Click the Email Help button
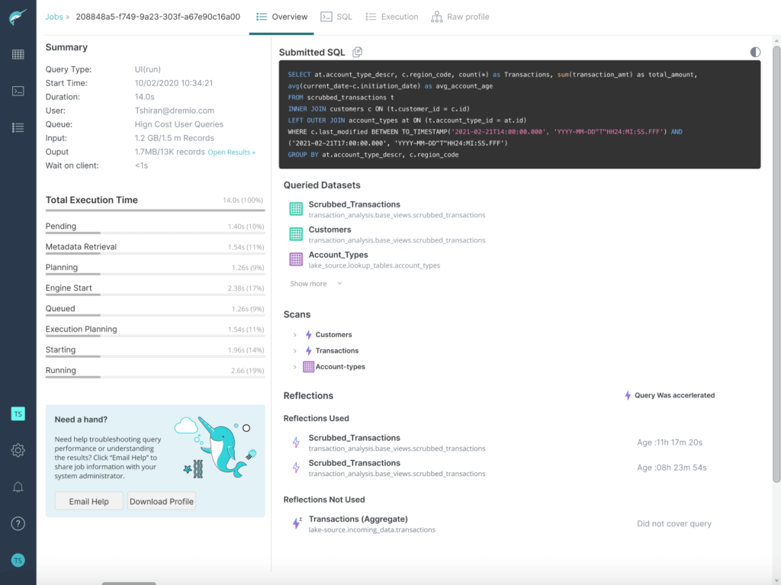781x585 pixels. pyautogui.click(x=88, y=501)
